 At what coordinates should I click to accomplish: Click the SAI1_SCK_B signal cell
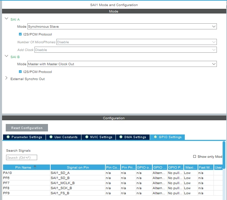click(x=78, y=188)
